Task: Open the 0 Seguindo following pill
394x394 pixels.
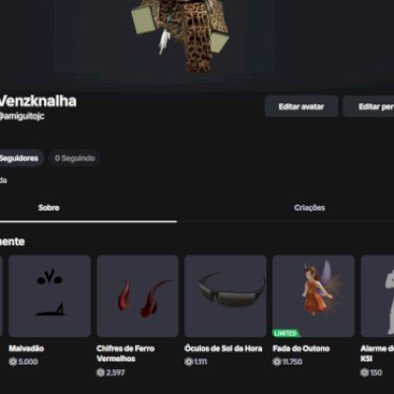Action: coord(75,159)
